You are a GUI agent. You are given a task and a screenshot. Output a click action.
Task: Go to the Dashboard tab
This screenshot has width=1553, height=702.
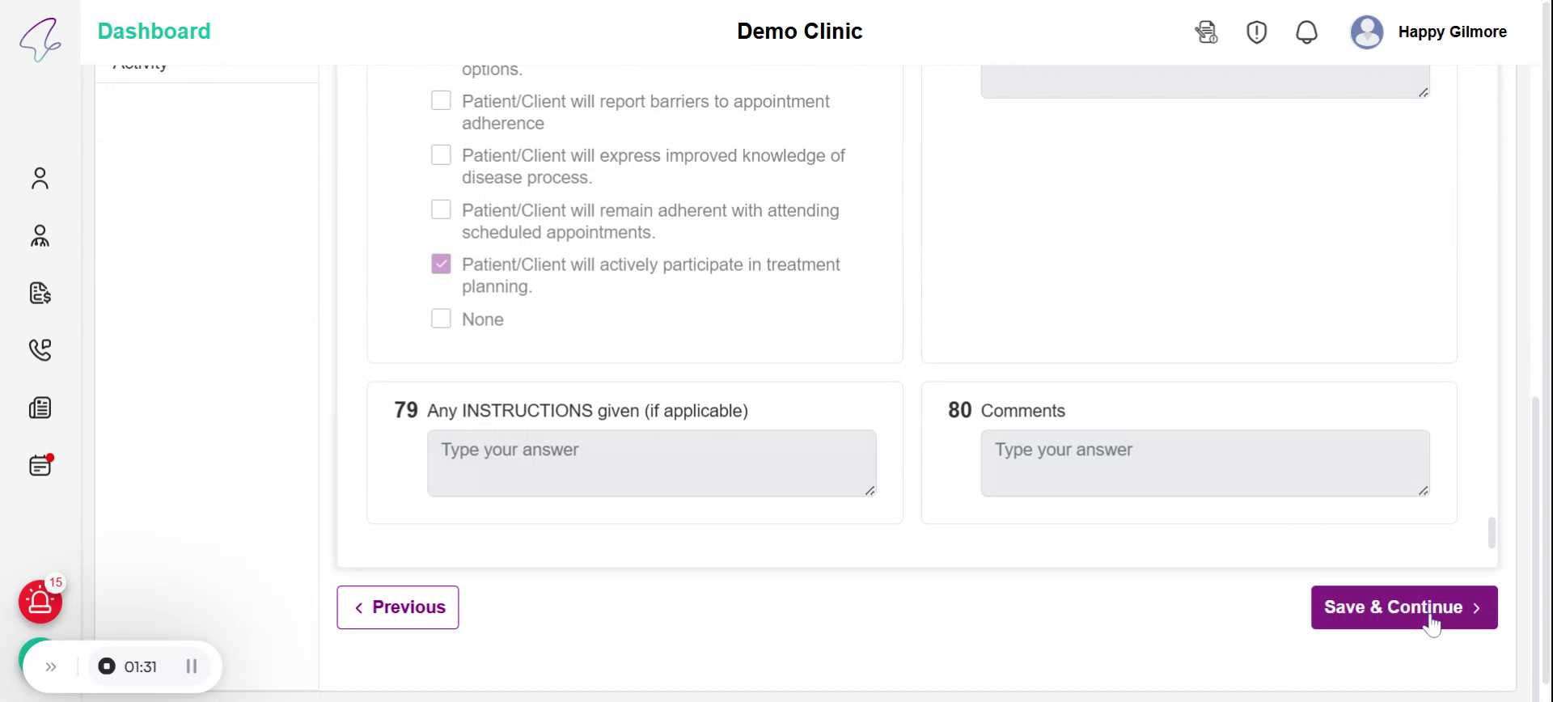coord(154,32)
